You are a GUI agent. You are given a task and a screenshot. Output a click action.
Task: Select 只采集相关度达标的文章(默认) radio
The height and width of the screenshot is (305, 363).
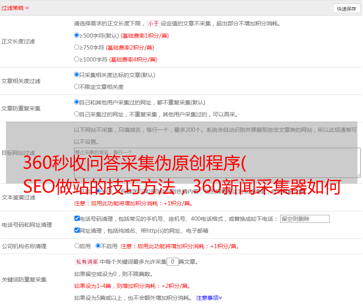[x=76, y=75]
